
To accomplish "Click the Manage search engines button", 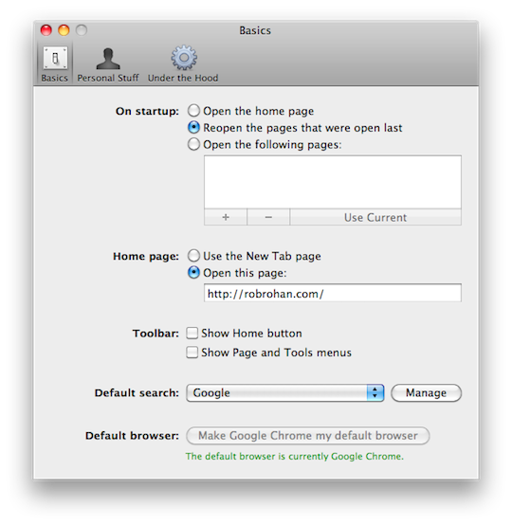I will click(427, 392).
